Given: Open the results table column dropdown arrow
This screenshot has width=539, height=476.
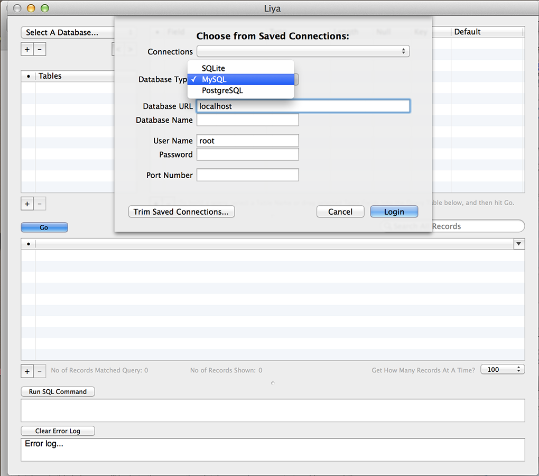Looking at the screenshot, I should 519,244.
